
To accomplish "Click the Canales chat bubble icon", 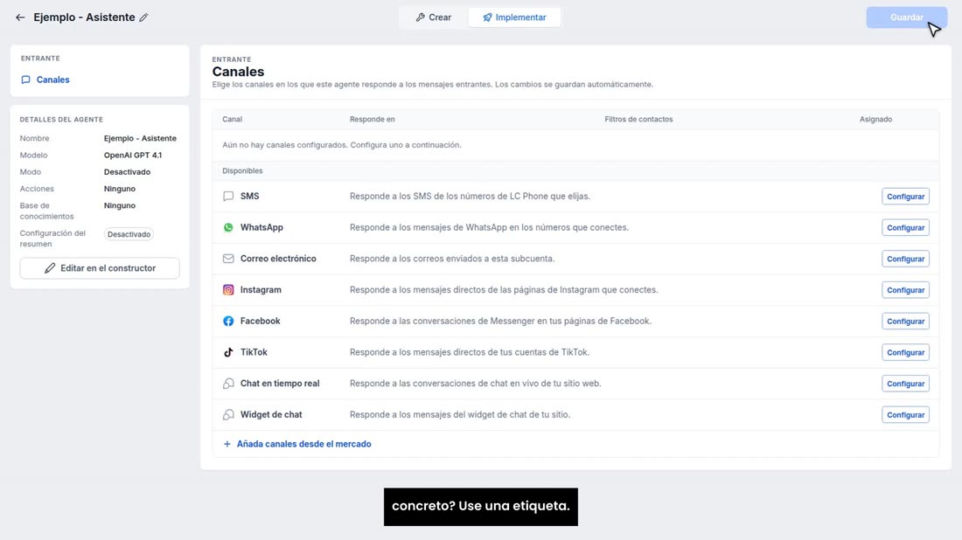I will pyautogui.click(x=25, y=80).
